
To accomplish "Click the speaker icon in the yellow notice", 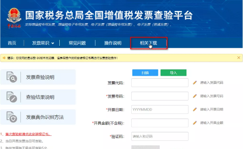I will coord(4,58).
